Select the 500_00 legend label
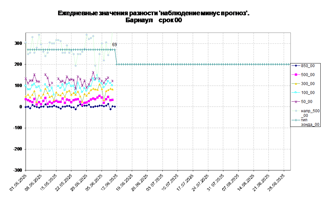Viewport: 324px width, 199px height. click(x=308, y=75)
